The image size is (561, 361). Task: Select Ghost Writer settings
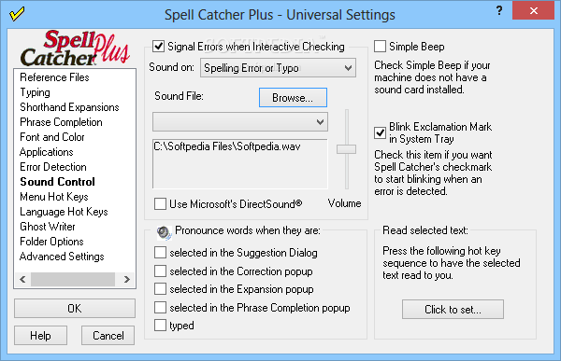48,227
